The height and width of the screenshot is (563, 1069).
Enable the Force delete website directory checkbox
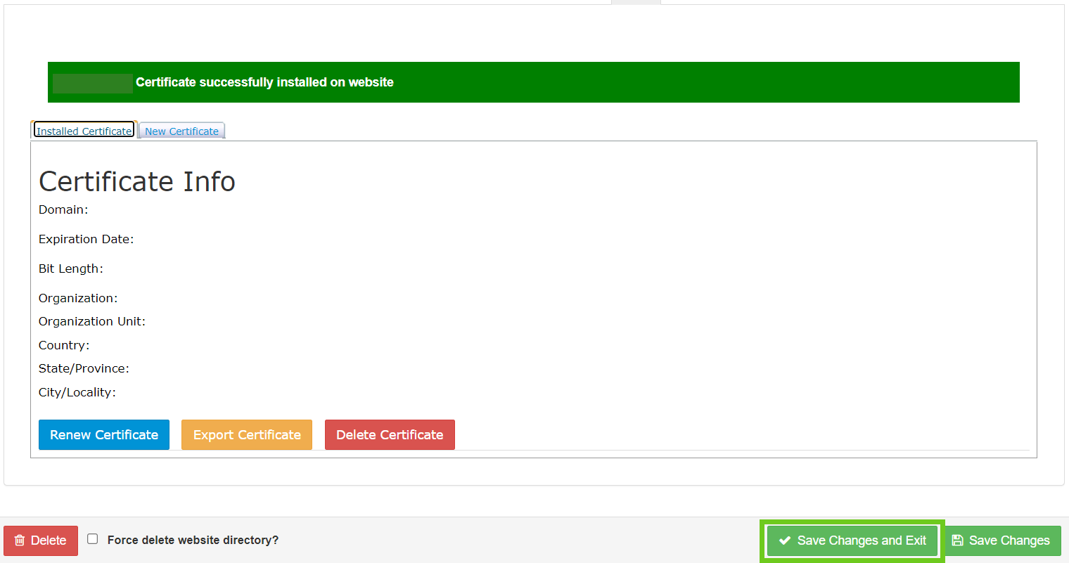[93, 539]
